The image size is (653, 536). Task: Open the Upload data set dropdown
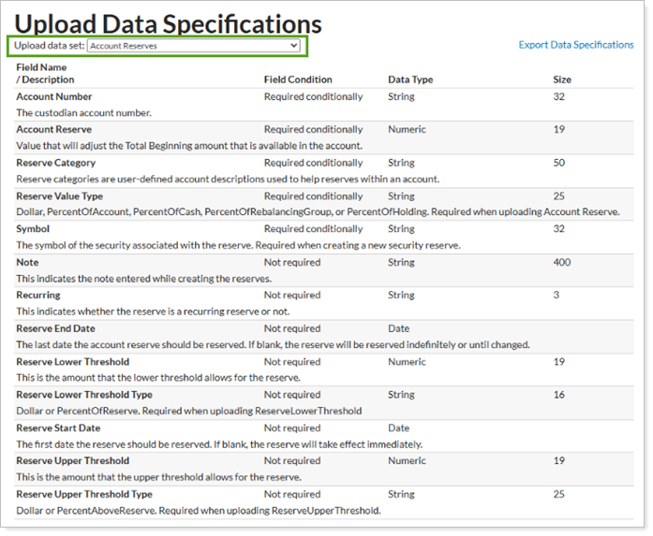click(x=193, y=45)
